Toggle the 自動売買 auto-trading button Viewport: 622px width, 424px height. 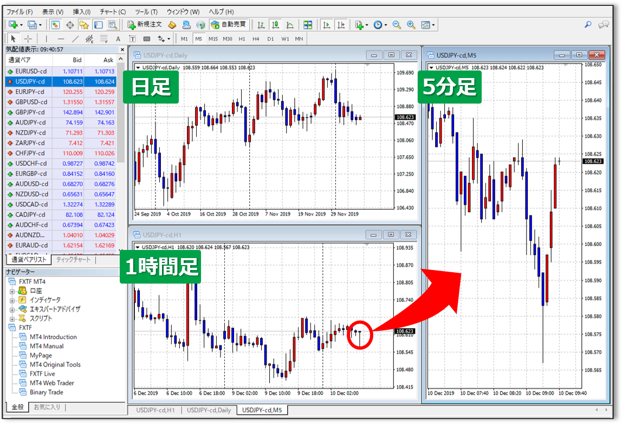(x=228, y=25)
